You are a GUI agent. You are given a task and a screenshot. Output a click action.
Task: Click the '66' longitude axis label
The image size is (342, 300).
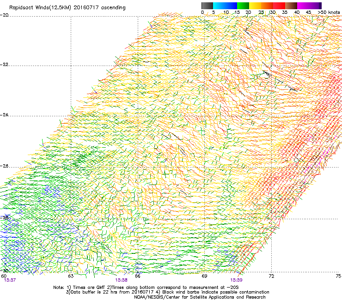[138, 276]
